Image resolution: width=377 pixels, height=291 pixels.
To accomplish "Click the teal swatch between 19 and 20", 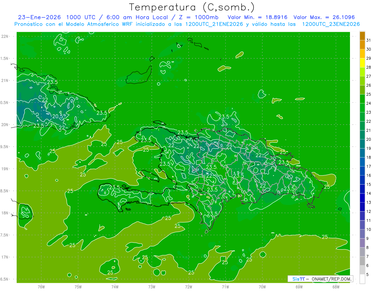I will (x=362, y=144).
